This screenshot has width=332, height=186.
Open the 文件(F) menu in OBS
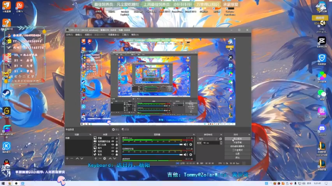pos(69,35)
